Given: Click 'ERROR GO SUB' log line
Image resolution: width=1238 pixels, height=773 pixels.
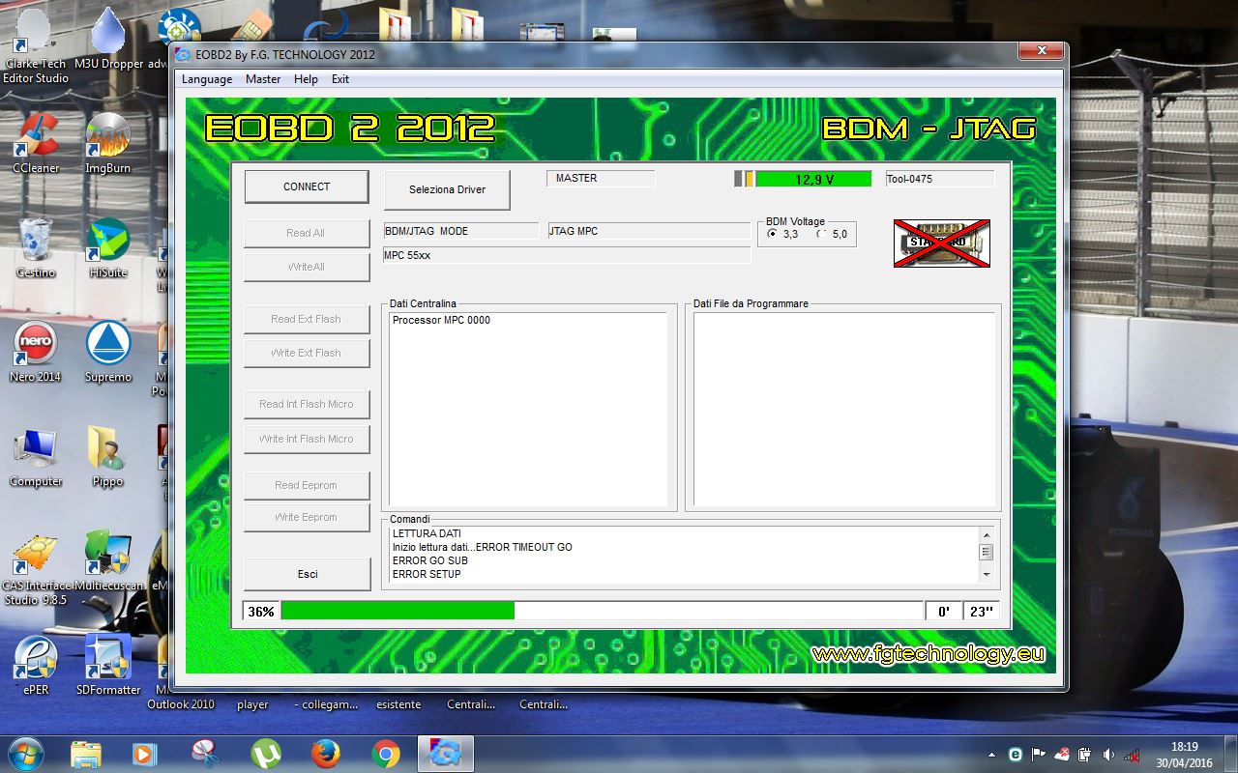Looking at the screenshot, I should pos(430,560).
